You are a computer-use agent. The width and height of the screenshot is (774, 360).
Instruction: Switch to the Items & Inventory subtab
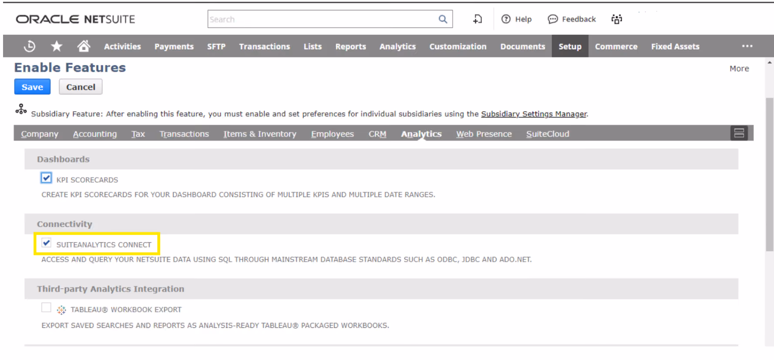pyautogui.click(x=260, y=134)
